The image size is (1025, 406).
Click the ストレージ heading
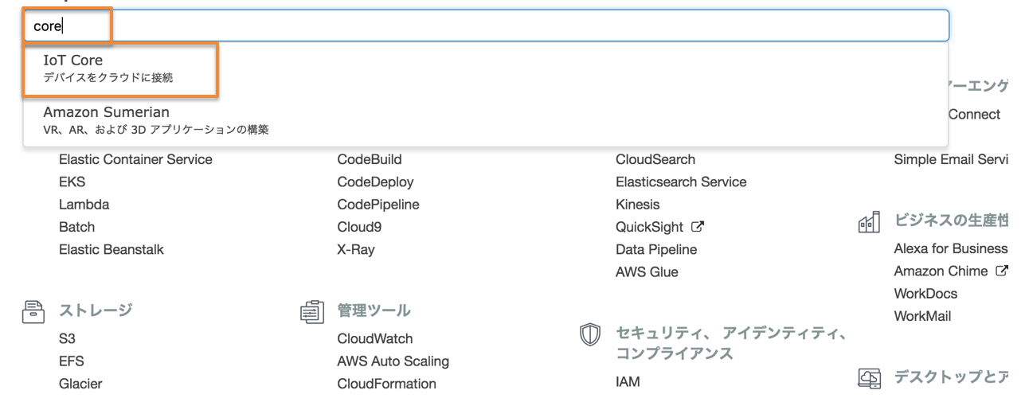click(96, 310)
